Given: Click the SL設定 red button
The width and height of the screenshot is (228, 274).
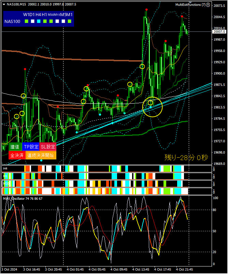Looking at the screenshot, I should (x=48, y=147).
